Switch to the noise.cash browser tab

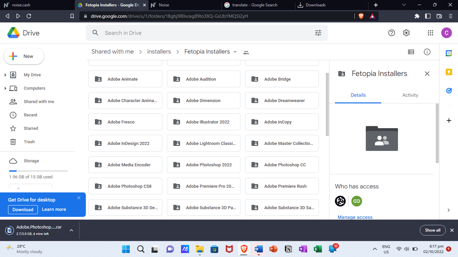coord(38,5)
